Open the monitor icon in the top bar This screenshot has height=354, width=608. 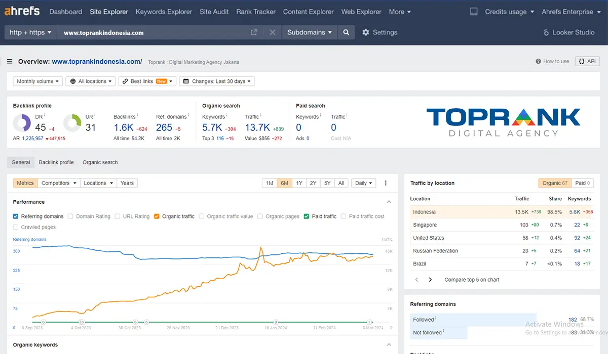[x=474, y=12]
